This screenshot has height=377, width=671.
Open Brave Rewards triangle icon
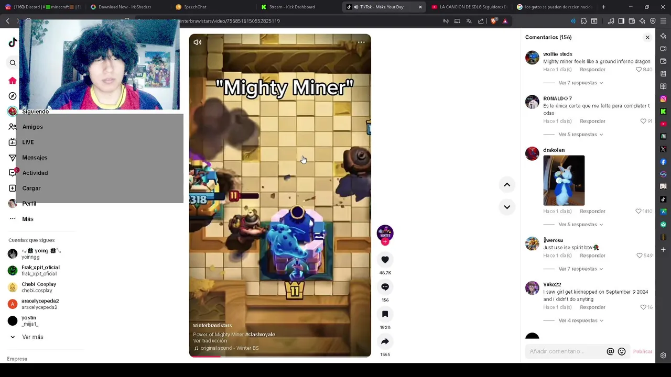pos(505,21)
